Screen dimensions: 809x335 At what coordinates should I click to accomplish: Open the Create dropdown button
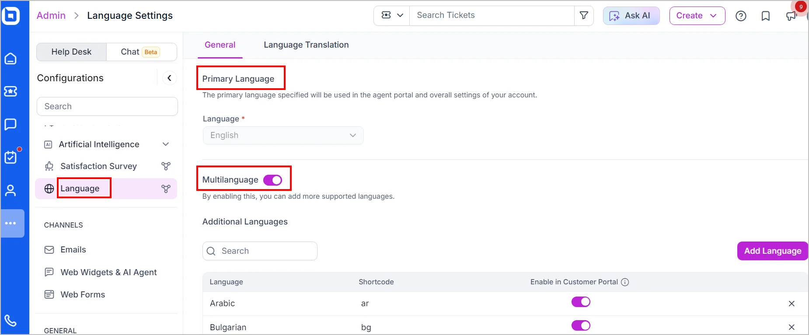pos(697,16)
